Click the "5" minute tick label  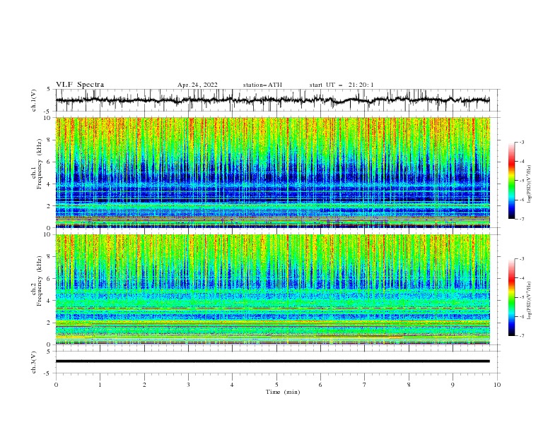point(276,385)
